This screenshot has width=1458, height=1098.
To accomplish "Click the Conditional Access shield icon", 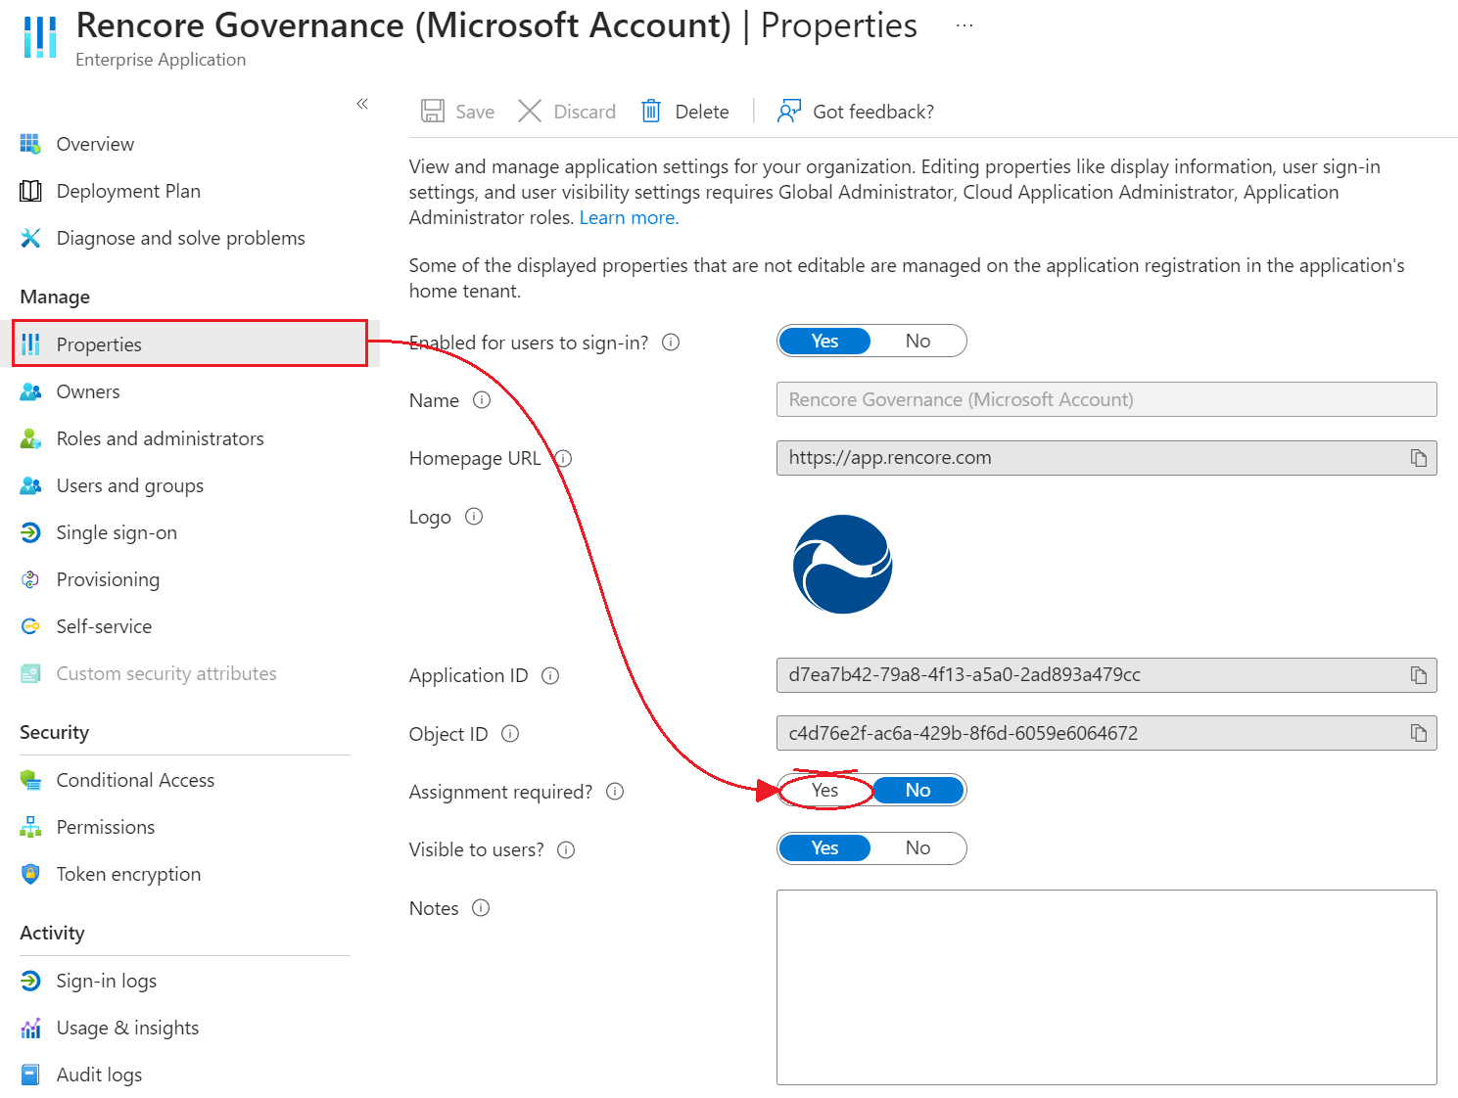I will (x=30, y=780).
